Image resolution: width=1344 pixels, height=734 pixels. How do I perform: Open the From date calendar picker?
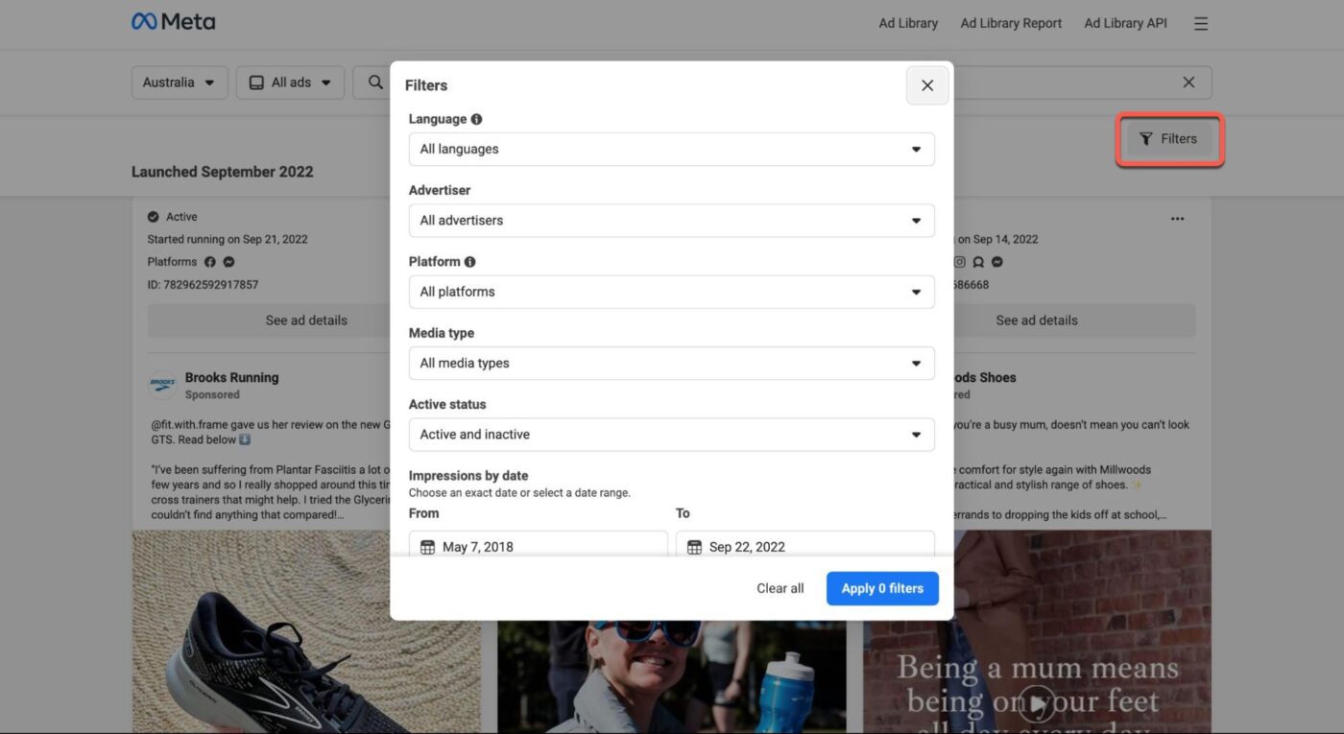click(x=428, y=546)
